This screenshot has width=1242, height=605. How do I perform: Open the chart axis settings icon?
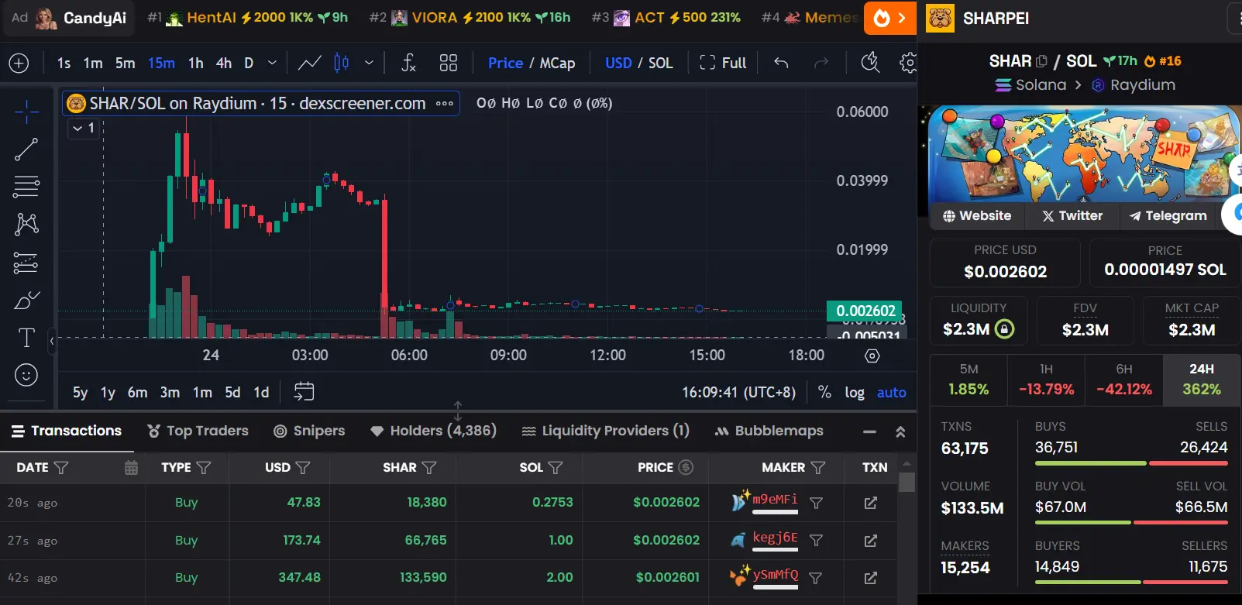(872, 356)
